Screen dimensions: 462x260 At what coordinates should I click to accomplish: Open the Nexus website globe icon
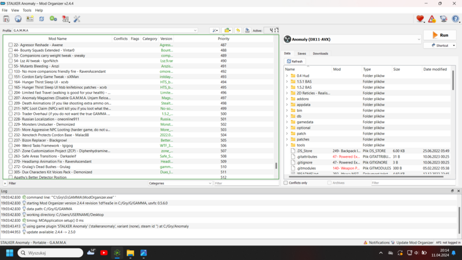(x=18, y=19)
